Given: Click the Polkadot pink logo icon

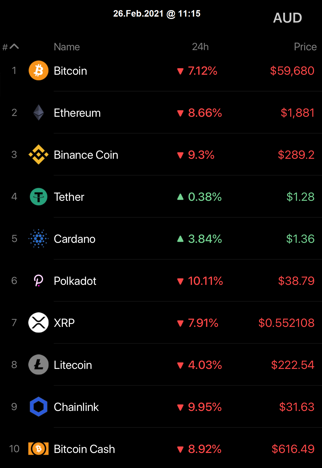Looking at the screenshot, I should [38, 281].
